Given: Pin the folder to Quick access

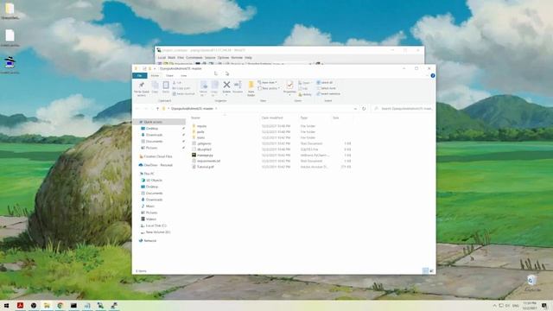Looking at the screenshot, I should click(142, 88).
